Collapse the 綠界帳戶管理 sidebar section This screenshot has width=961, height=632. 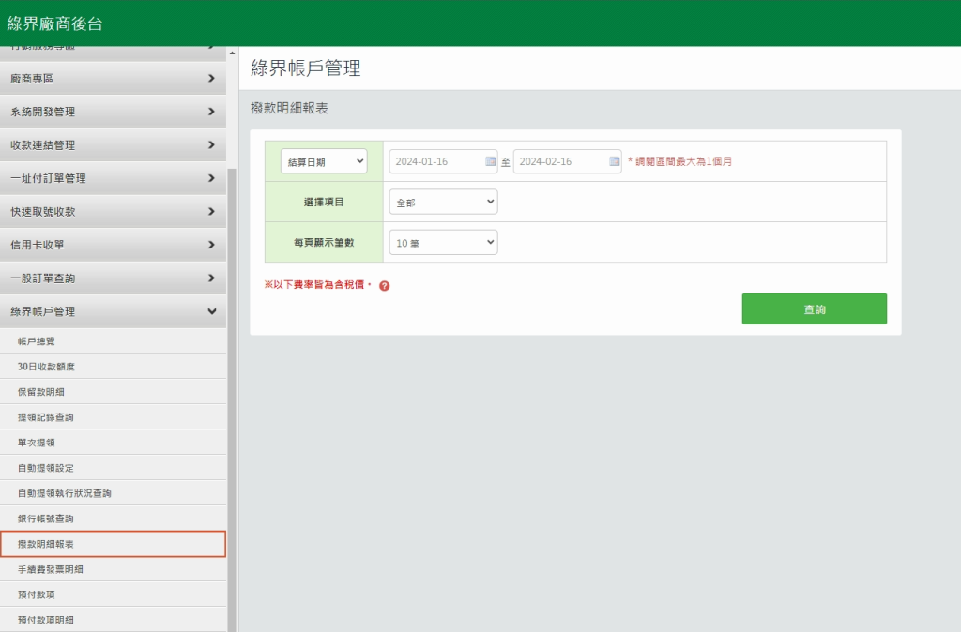coord(113,311)
